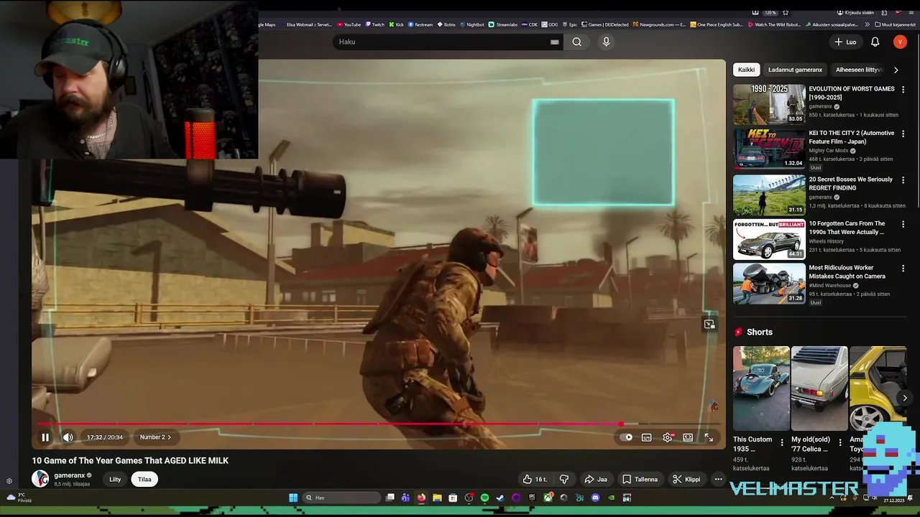Open the 'Luo' create button
This screenshot has height=517, width=920.
click(x=845, y=42)
